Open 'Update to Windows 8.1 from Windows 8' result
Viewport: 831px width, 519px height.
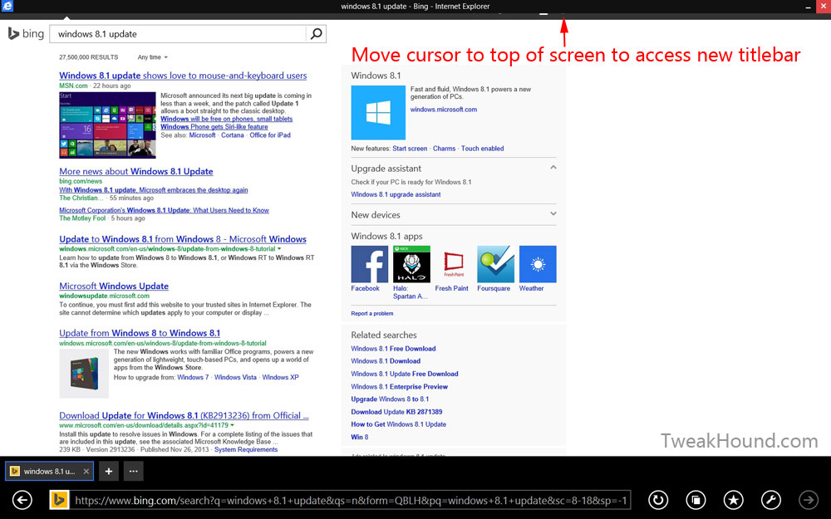point(183,239)
